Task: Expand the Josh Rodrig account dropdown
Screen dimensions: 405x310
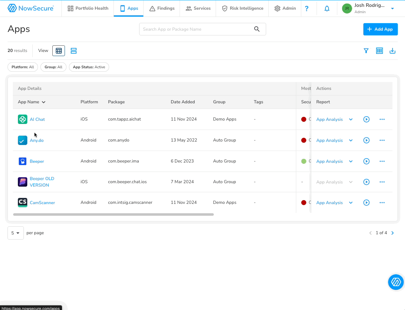Action: 392,8
